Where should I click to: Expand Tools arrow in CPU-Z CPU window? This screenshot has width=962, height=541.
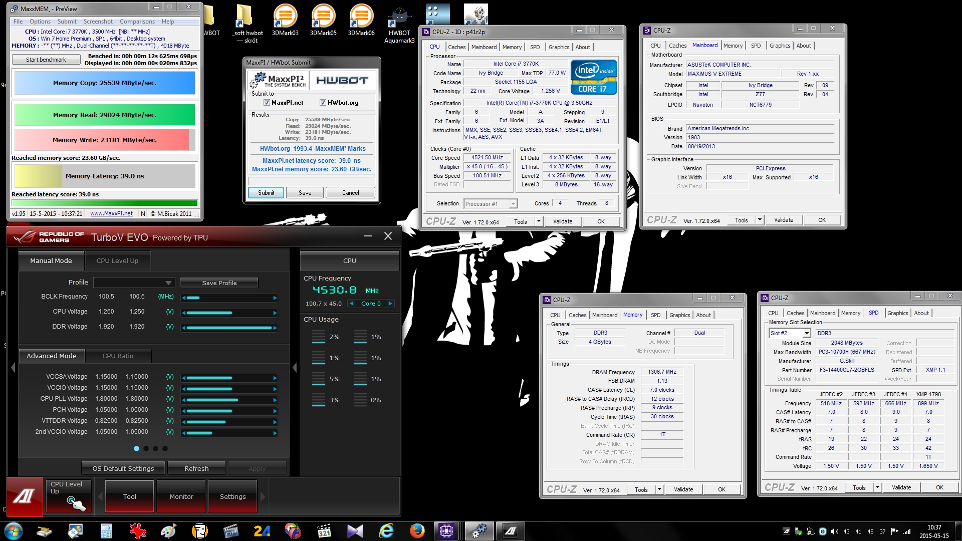tap(539, 221)
